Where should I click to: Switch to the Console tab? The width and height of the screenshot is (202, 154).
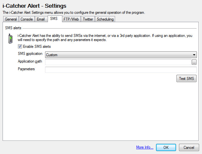click(27, 19)
